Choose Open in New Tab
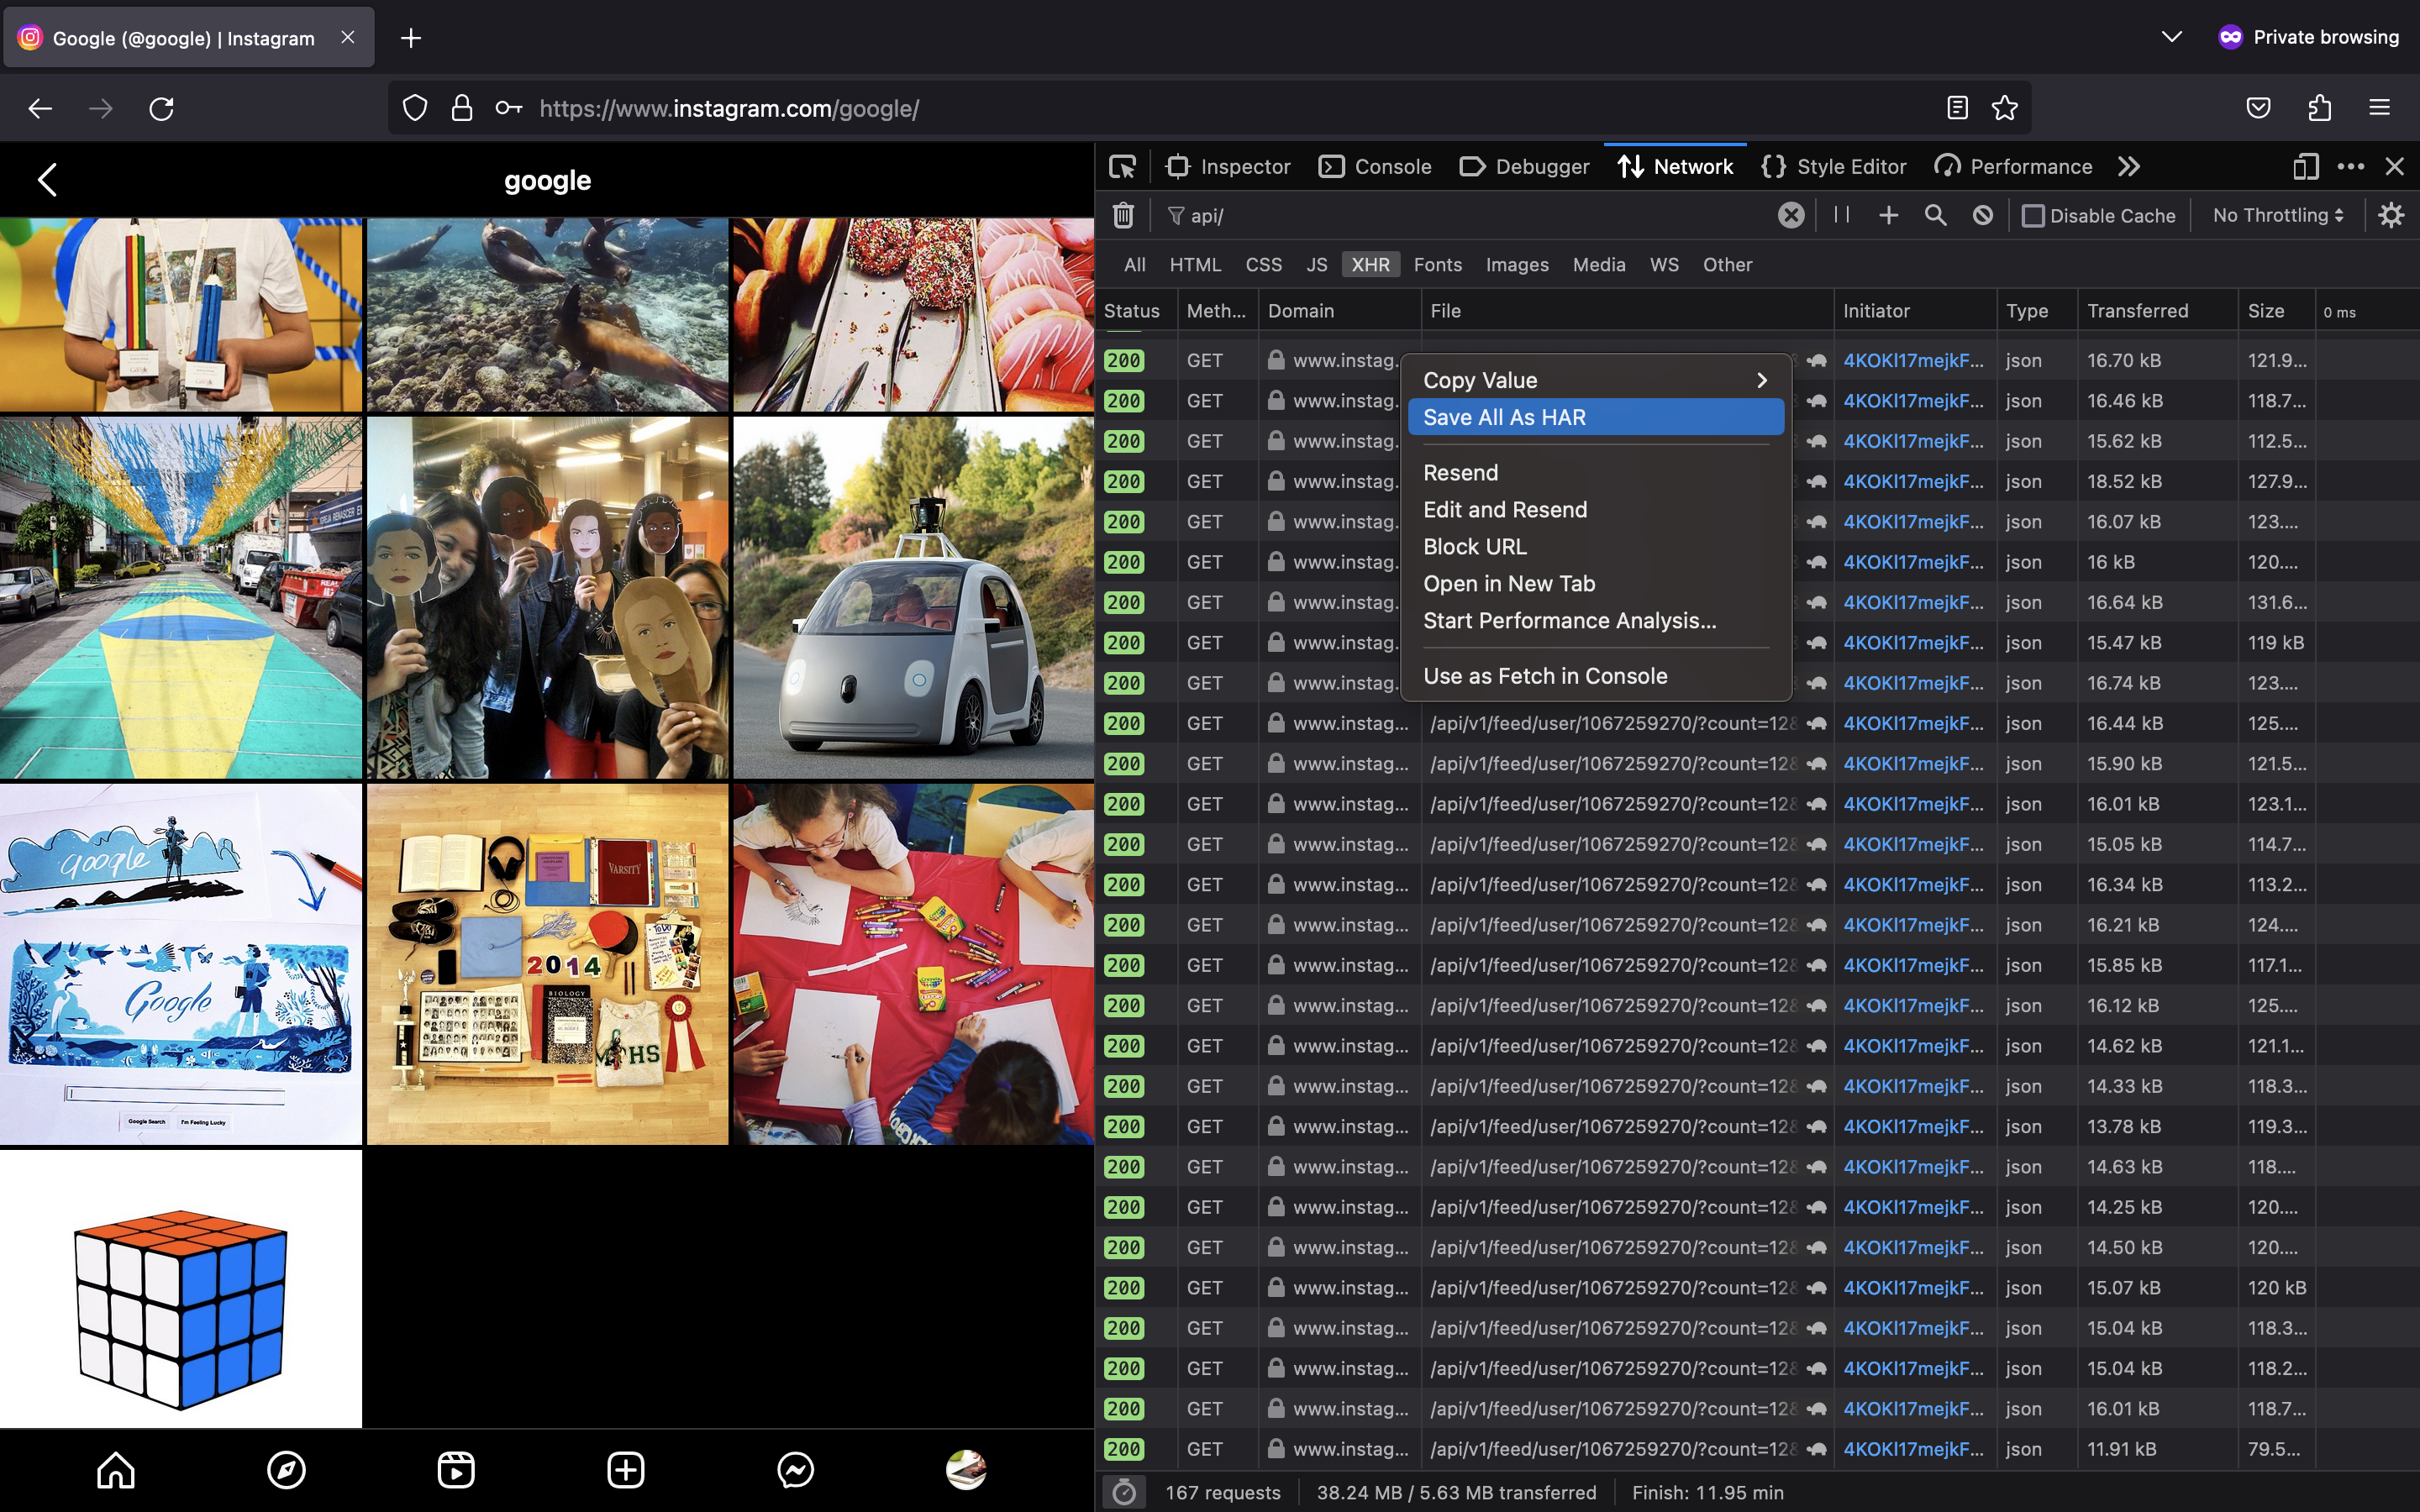Screen dimensions: 2420x1512 pyautogui.click(x=1596, y=584)
